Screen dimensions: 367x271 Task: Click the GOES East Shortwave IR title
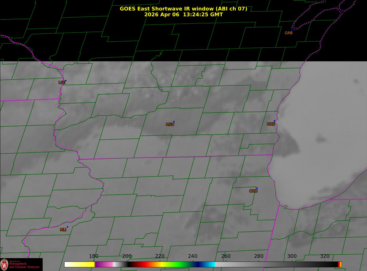[x=183, y=9]
